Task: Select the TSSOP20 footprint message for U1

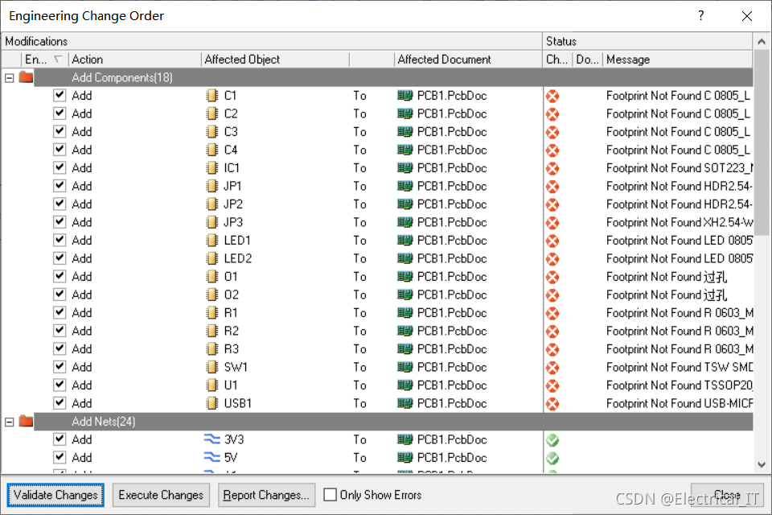Action: (680, 385)
